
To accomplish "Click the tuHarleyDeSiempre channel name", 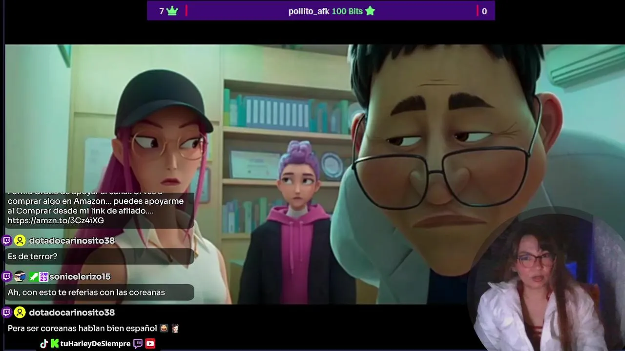I will tap(95, 344).
